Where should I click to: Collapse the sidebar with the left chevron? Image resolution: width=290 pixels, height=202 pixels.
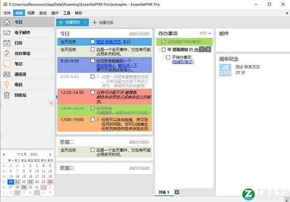[52, 103]
